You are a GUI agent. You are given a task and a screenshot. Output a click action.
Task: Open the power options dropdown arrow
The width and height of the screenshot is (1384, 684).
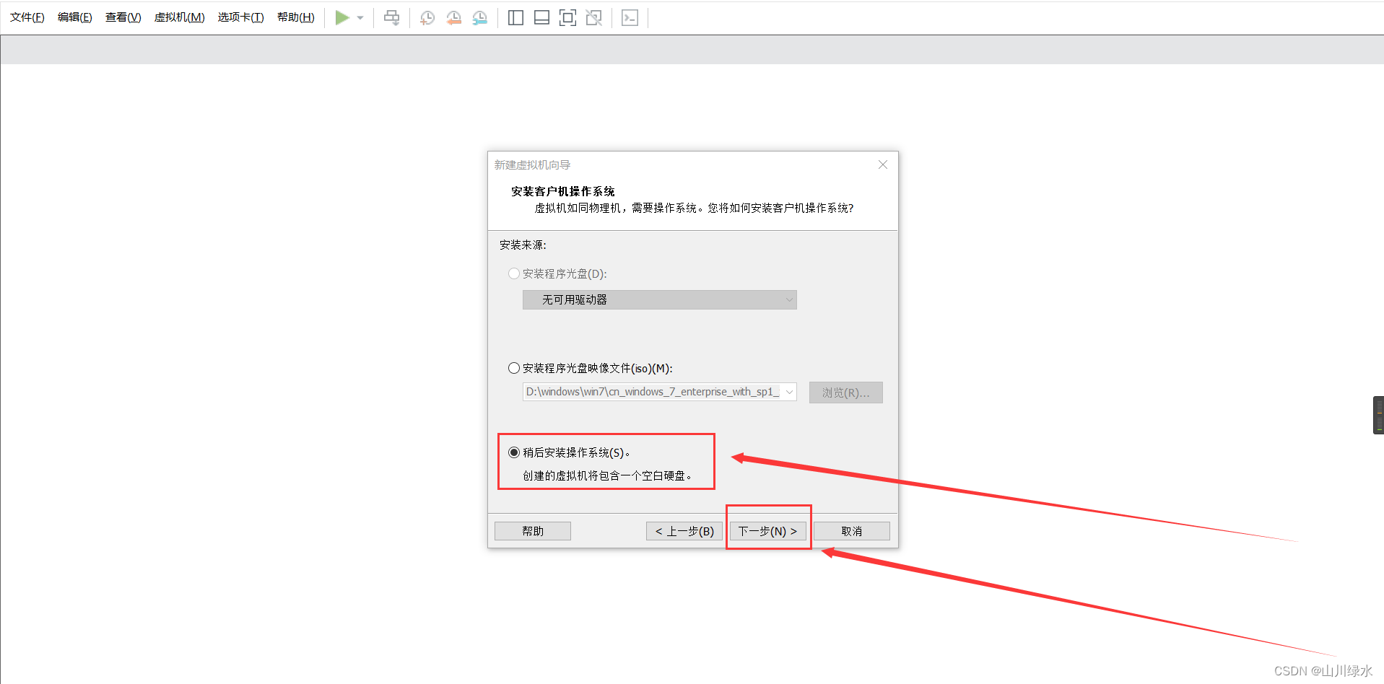click(x=360, y=17)
